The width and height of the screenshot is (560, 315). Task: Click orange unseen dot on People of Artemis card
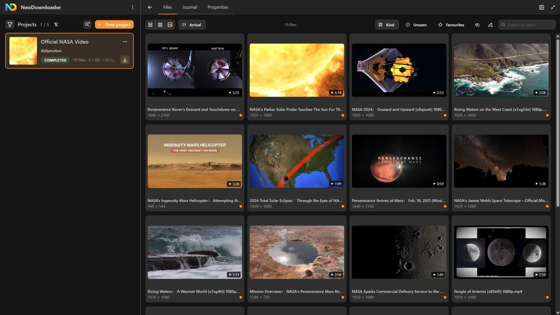547,297
